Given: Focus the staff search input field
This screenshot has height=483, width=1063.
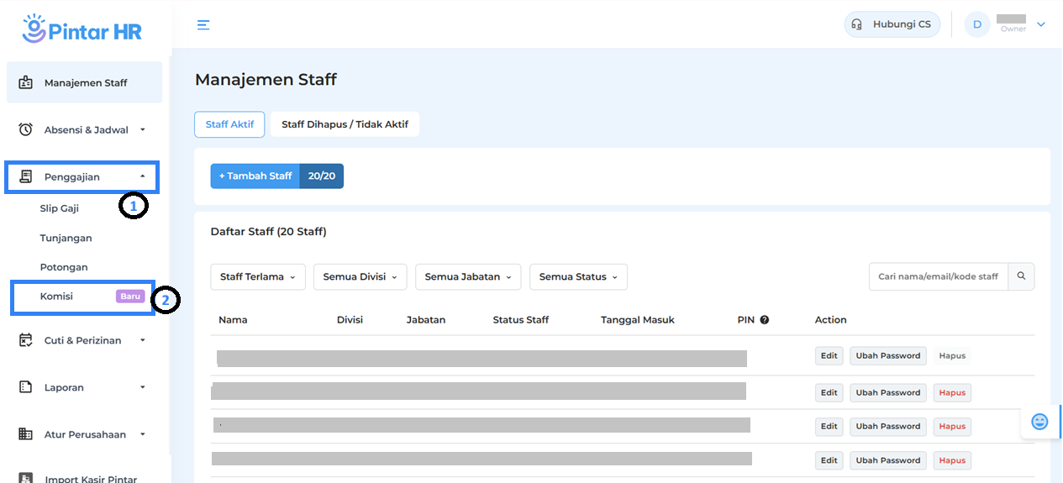Looking at the screenshot, I should [x=938, y=276].
